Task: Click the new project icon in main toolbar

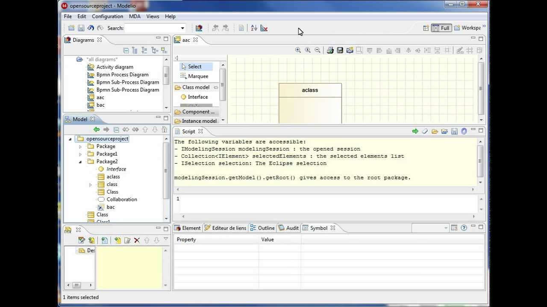Action: (71, 28)
